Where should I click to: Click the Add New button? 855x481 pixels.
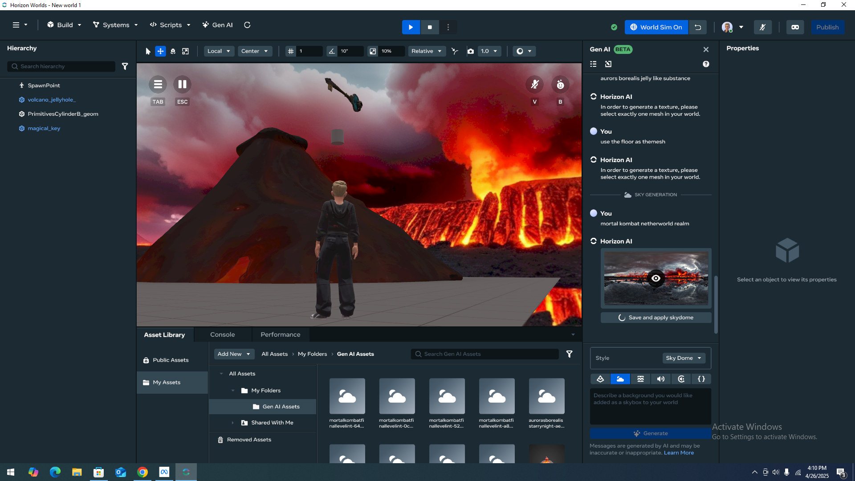234,354
